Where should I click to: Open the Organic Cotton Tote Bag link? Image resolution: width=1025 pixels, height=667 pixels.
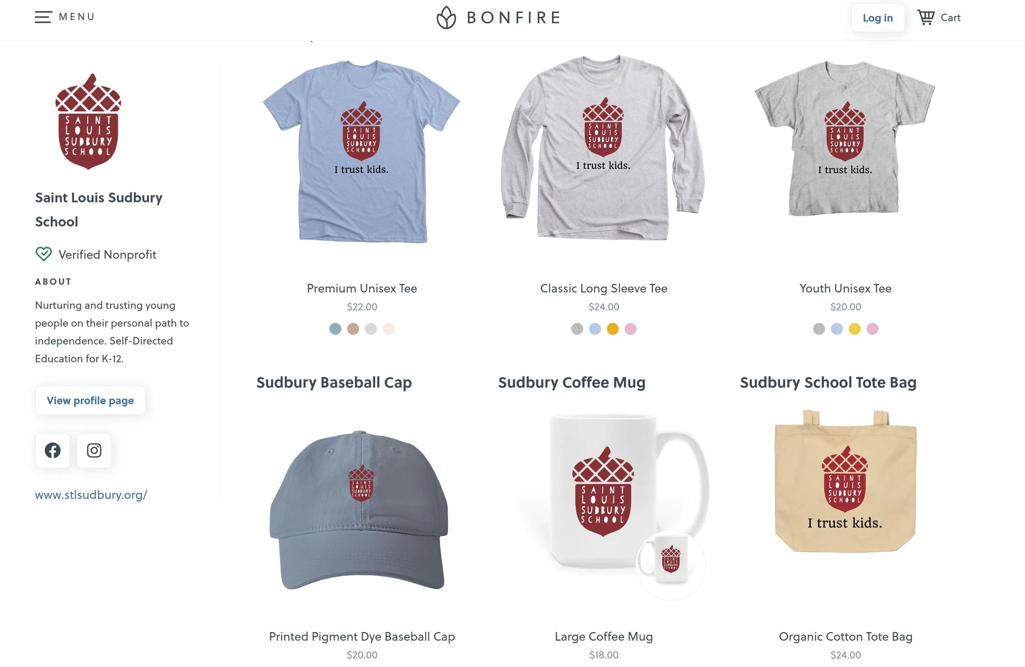click(845, 636)
